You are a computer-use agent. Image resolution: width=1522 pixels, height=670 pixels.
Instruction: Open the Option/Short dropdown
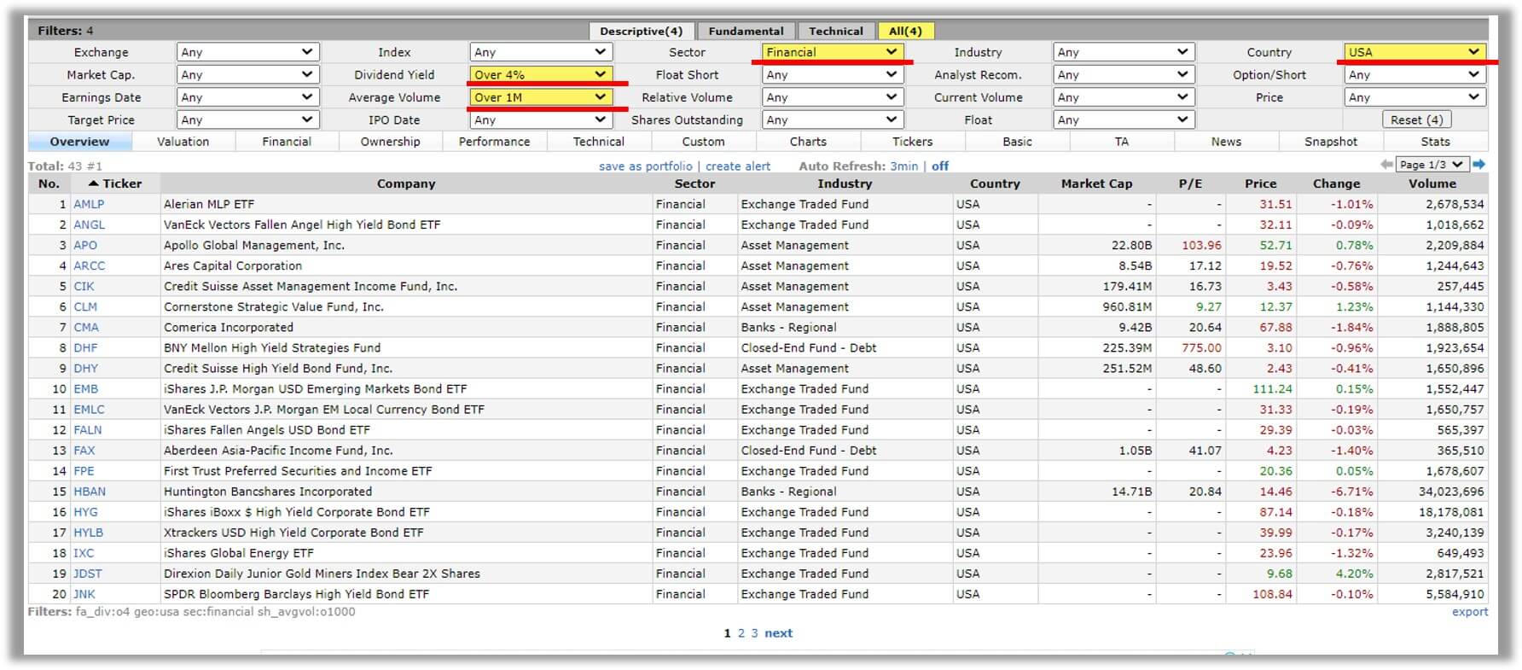[x=1415, y=75]
